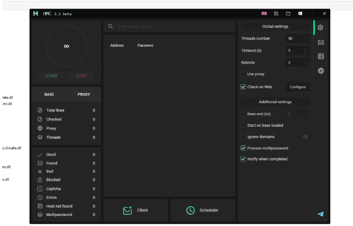Switch to the BASE tab
This screenshot has width=353, height=226.
coord(49,94)
